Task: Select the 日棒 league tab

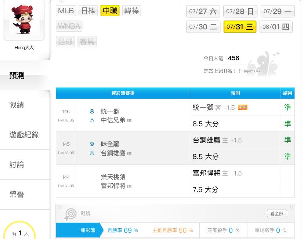Action: (x=88, y=11)
